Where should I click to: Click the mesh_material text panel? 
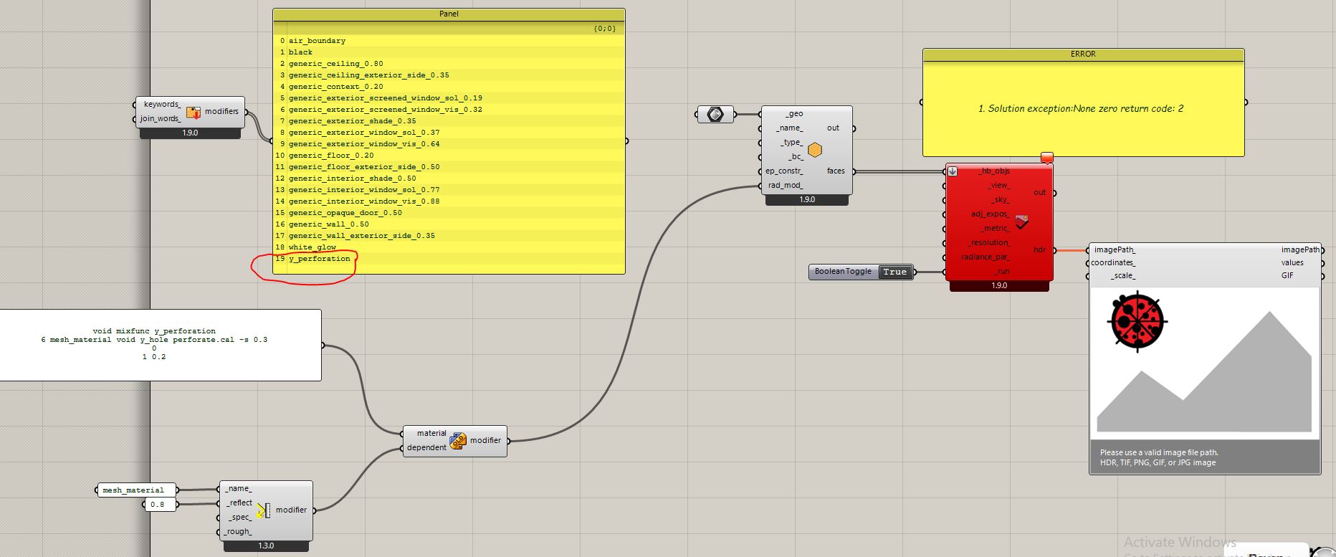[133, 490]
